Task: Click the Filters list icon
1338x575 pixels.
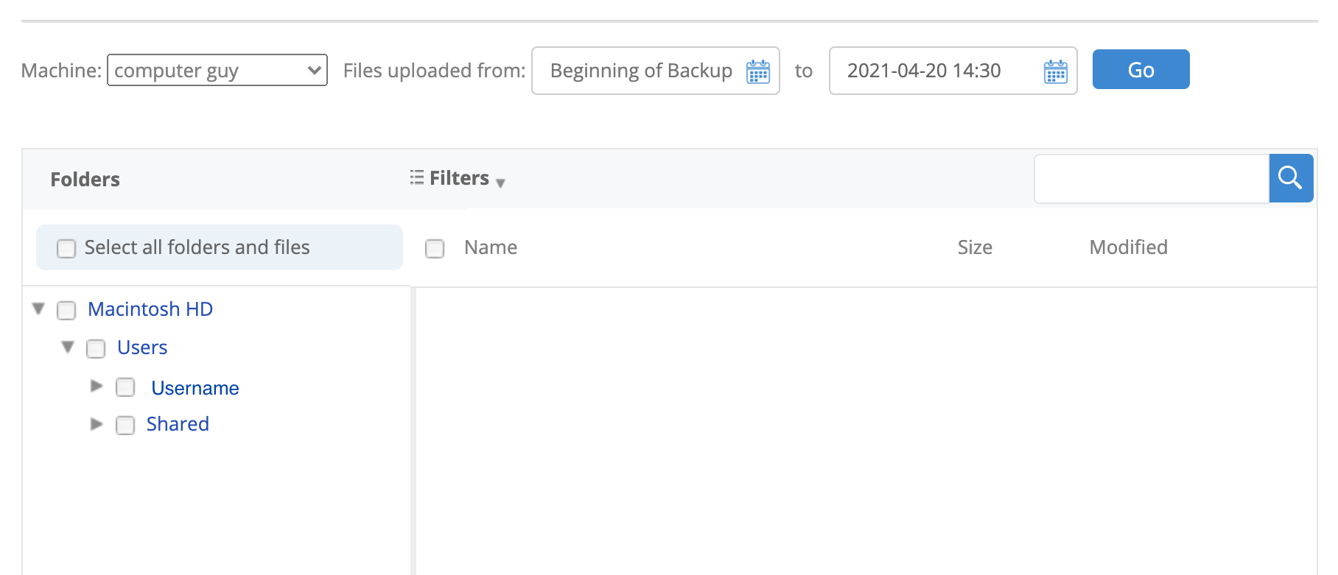Action: (x=417, y=177)
